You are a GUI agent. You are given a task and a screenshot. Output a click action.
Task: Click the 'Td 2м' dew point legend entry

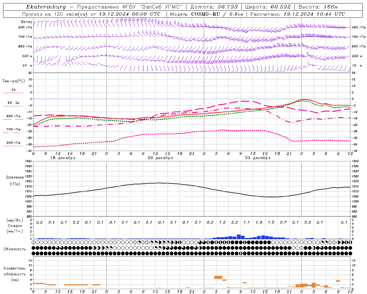(13, 103)
